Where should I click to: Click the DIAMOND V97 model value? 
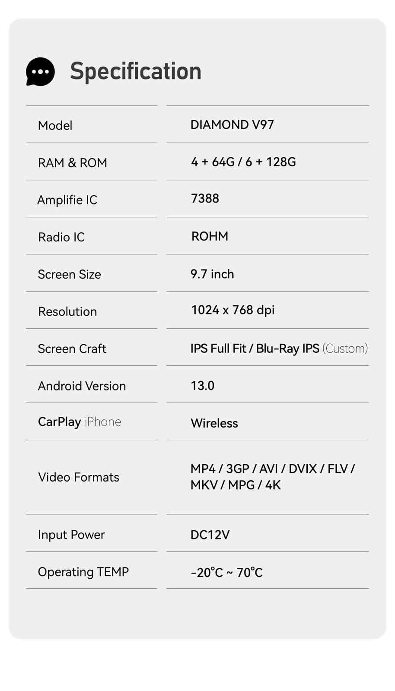232,125
